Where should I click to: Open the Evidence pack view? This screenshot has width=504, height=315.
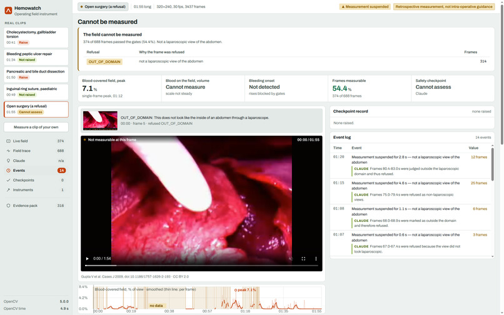(x=36, y=206)
